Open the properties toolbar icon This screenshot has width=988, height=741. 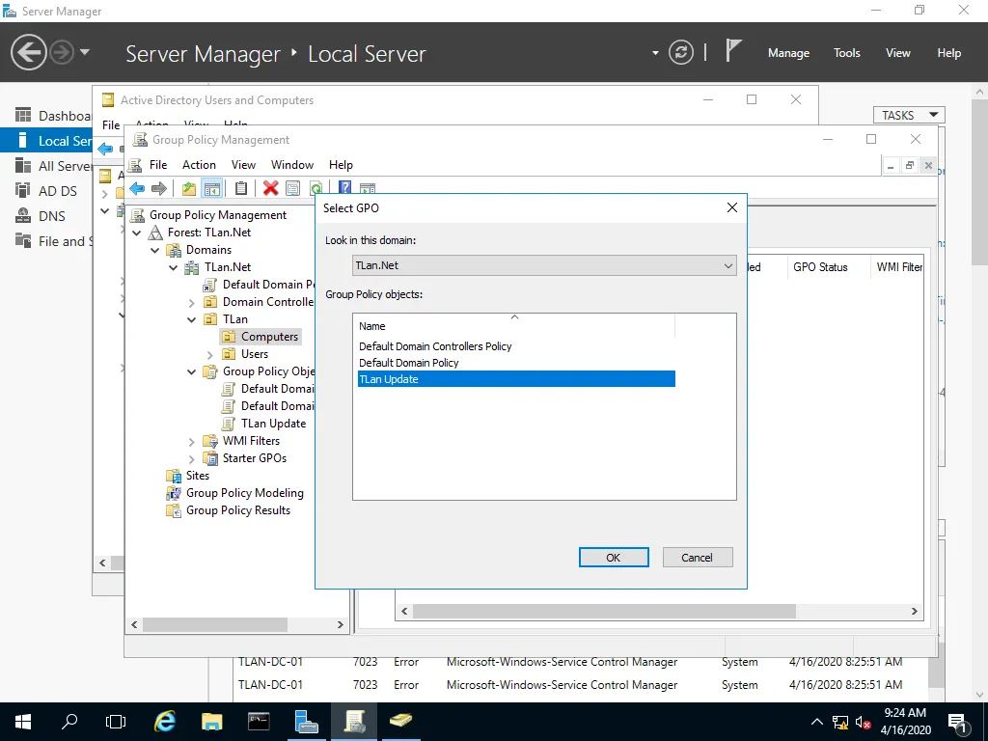click(293, 188)
